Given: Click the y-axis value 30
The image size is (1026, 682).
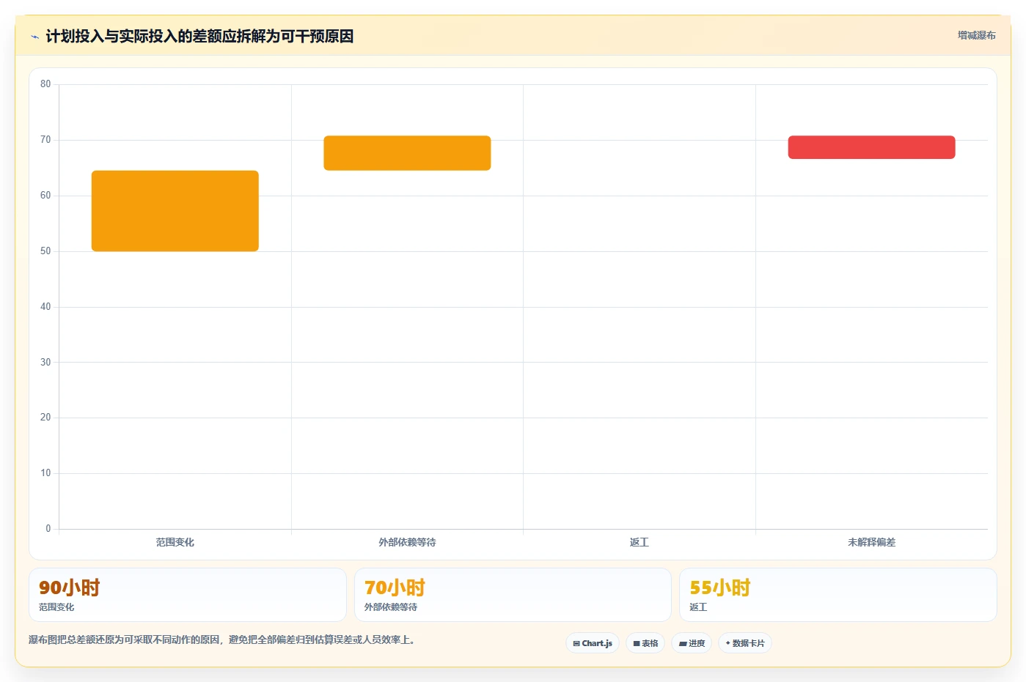Looking at the screenshot, I should [x=45, y=362].
